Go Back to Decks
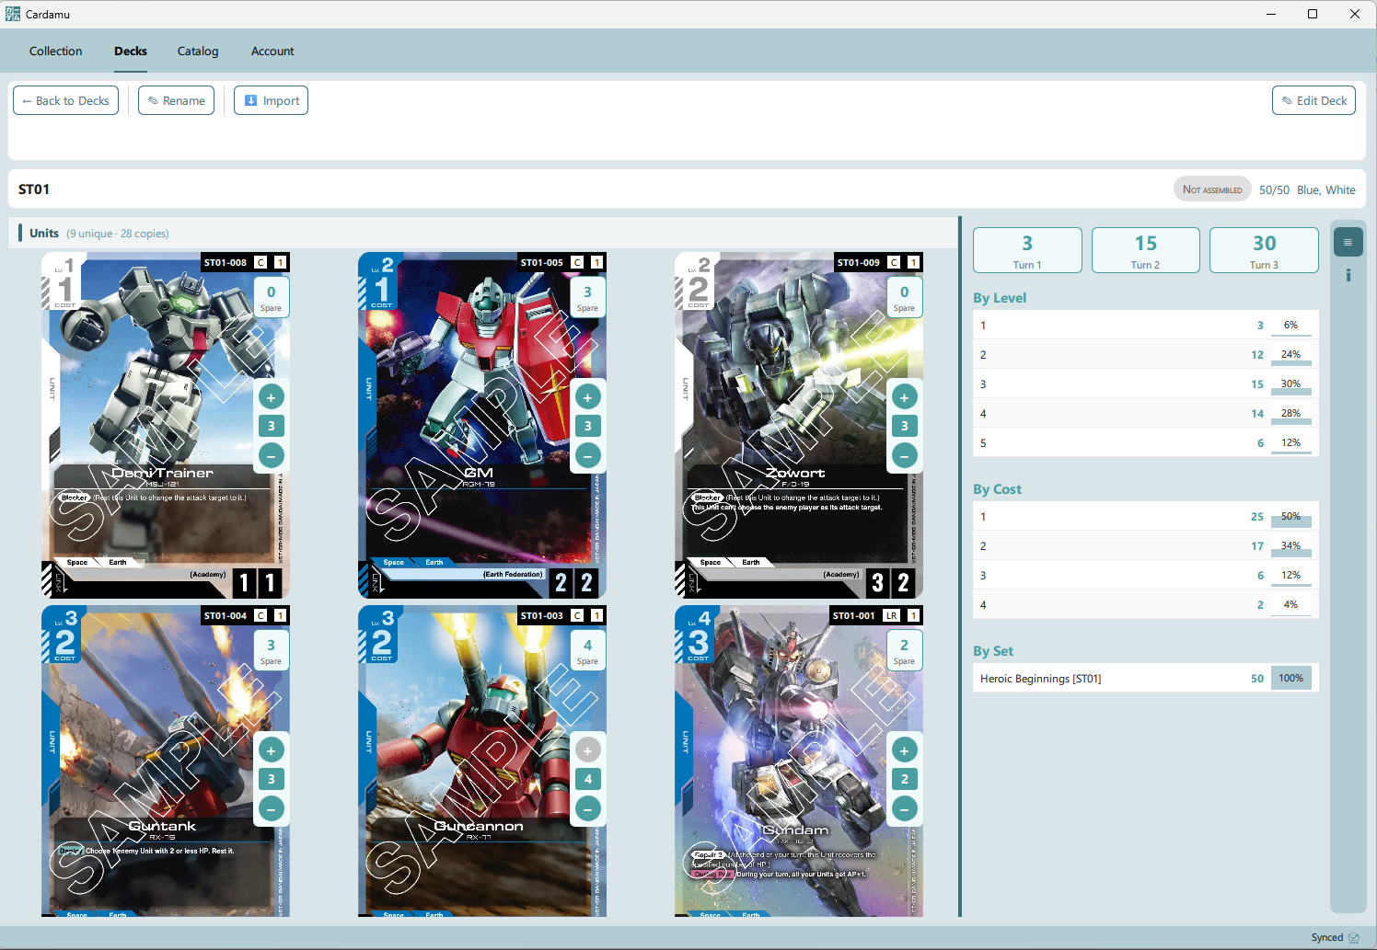The height and width of the screenshot is (950, 1377). [65, 100]
